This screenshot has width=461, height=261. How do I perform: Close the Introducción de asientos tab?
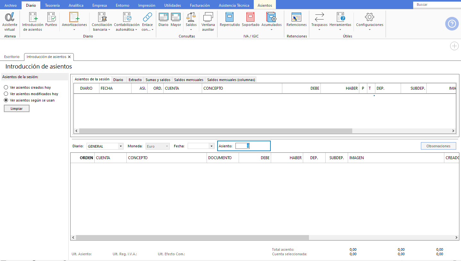(x=69, y=57)
